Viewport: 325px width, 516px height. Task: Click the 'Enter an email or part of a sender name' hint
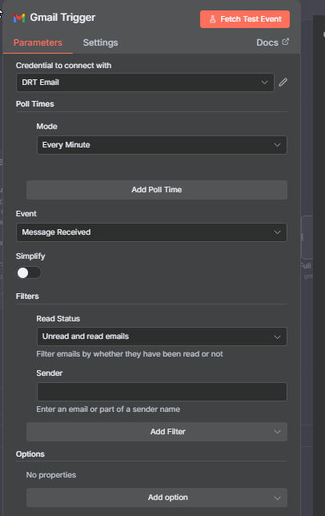[108, 409]
